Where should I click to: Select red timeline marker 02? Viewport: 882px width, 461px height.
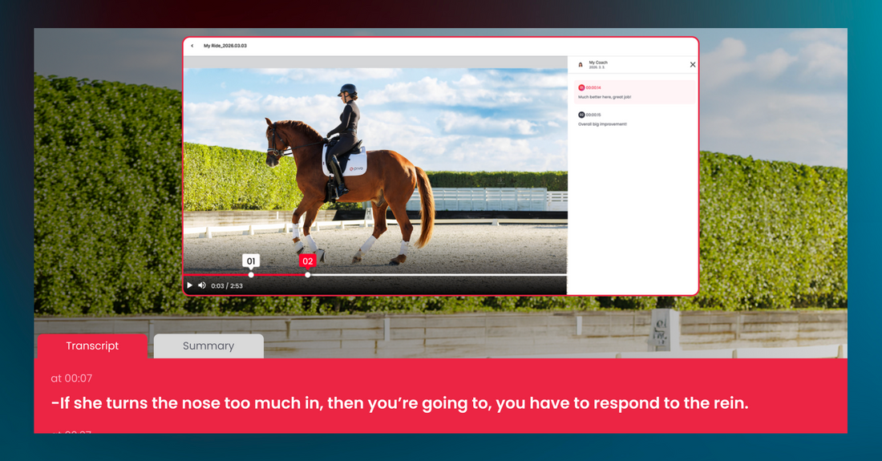307,261
